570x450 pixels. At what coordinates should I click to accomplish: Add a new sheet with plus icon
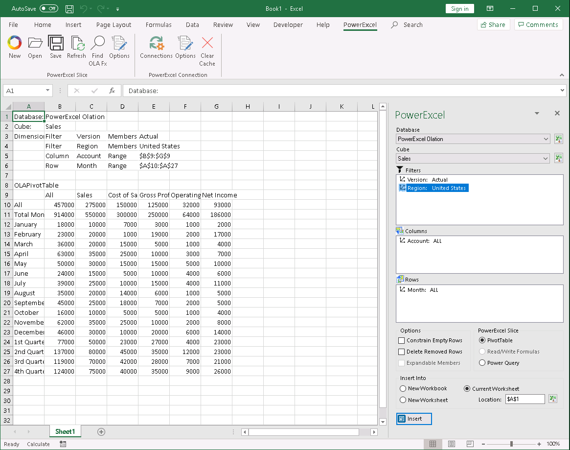coord(101,432)
